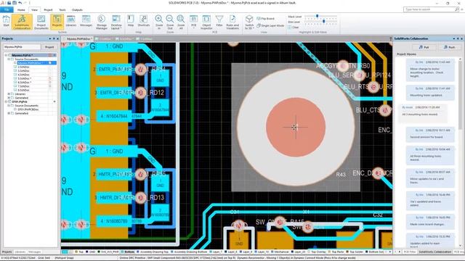
Task: Switch to the Outputs ribbon tab
Action: coord(77,9)
